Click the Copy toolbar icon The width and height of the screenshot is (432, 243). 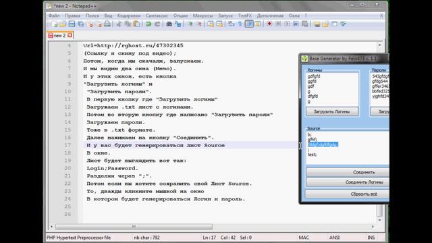coord(128,24)
